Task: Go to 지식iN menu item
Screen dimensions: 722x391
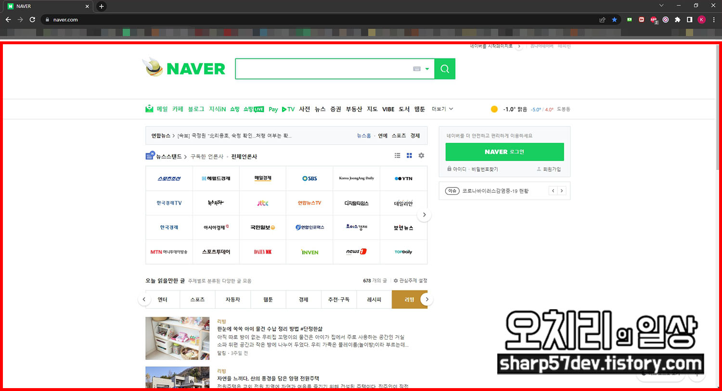Action: (217, 109)
